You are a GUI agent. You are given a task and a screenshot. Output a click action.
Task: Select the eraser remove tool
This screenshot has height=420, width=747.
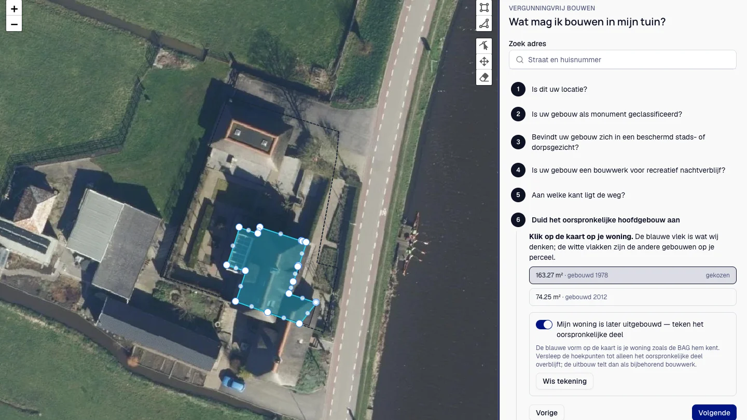(484, 77)
